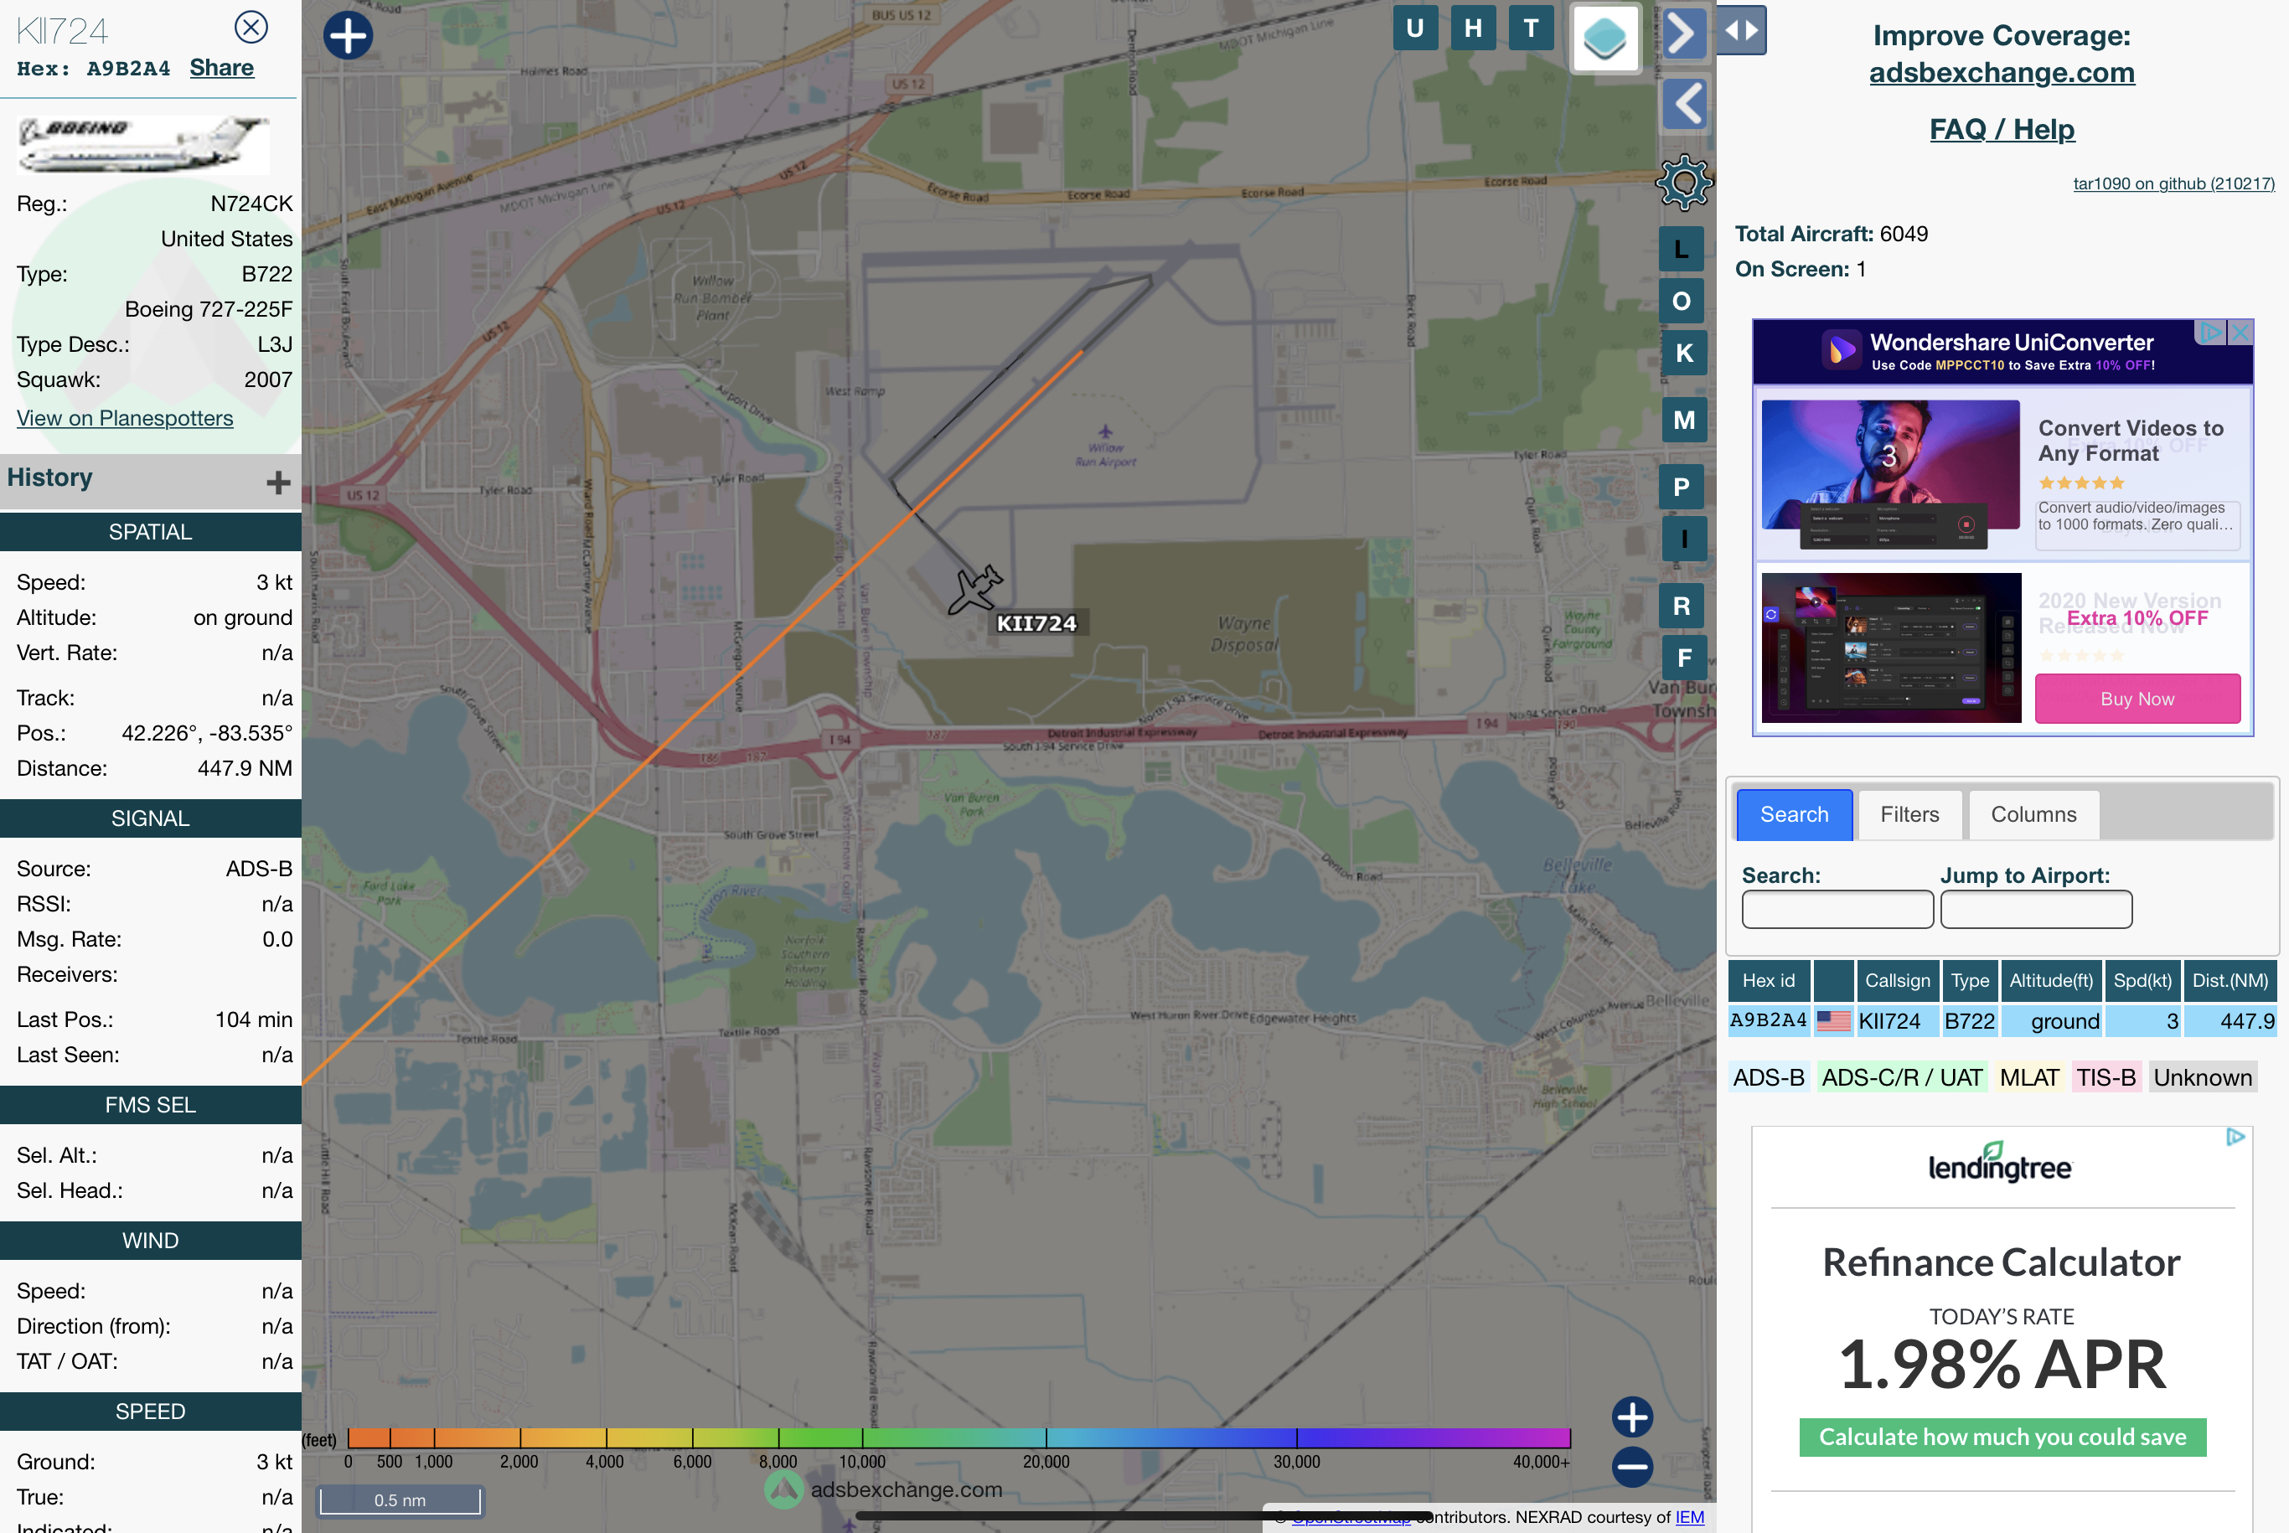Click the TIS-B legend label
The image size is (2289, 1533).
point(2106,1077)
